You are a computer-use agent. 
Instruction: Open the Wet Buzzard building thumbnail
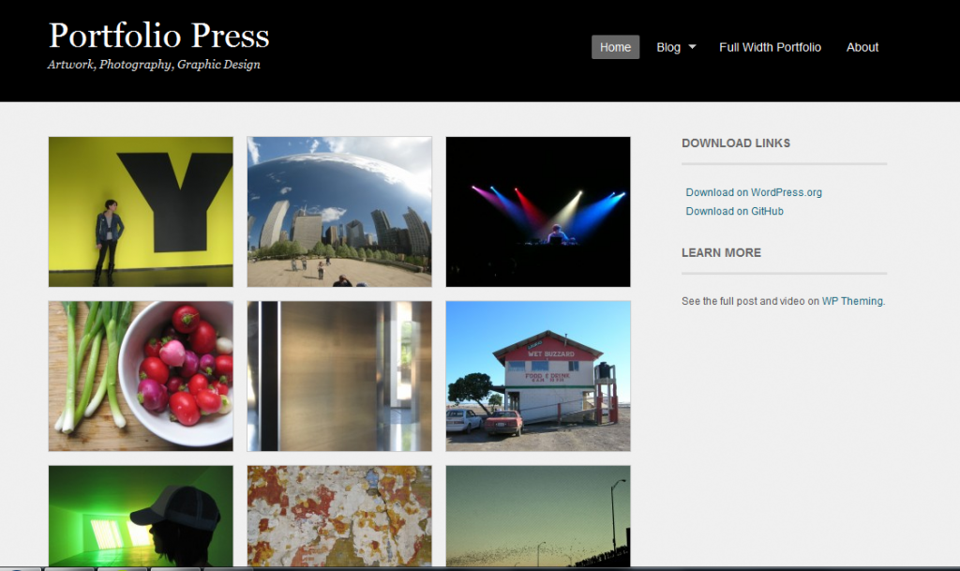538,376
